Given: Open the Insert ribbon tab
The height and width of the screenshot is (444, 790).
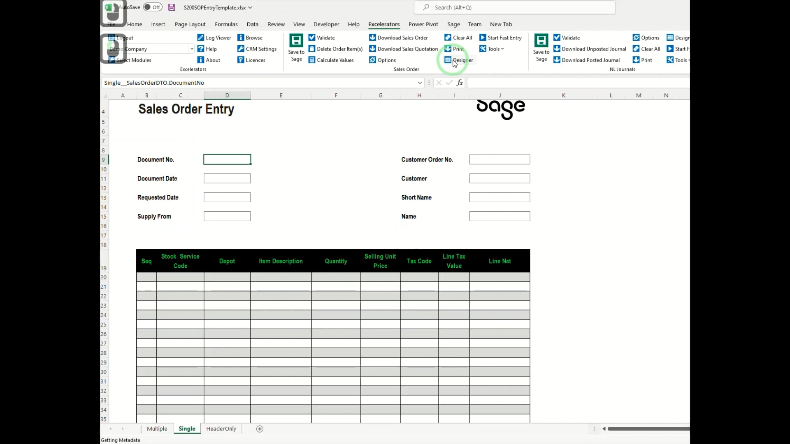Looking at the screenshot, I should point(158,24).
